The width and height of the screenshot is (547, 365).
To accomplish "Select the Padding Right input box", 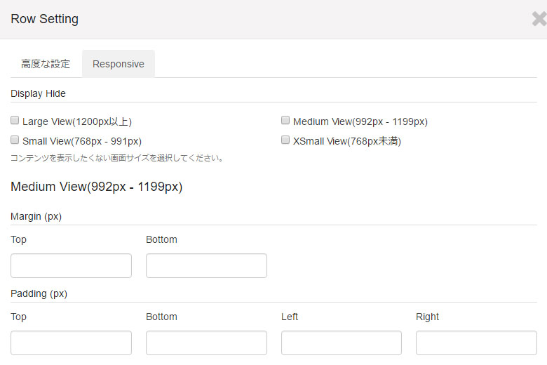I will tap(477, 343).
